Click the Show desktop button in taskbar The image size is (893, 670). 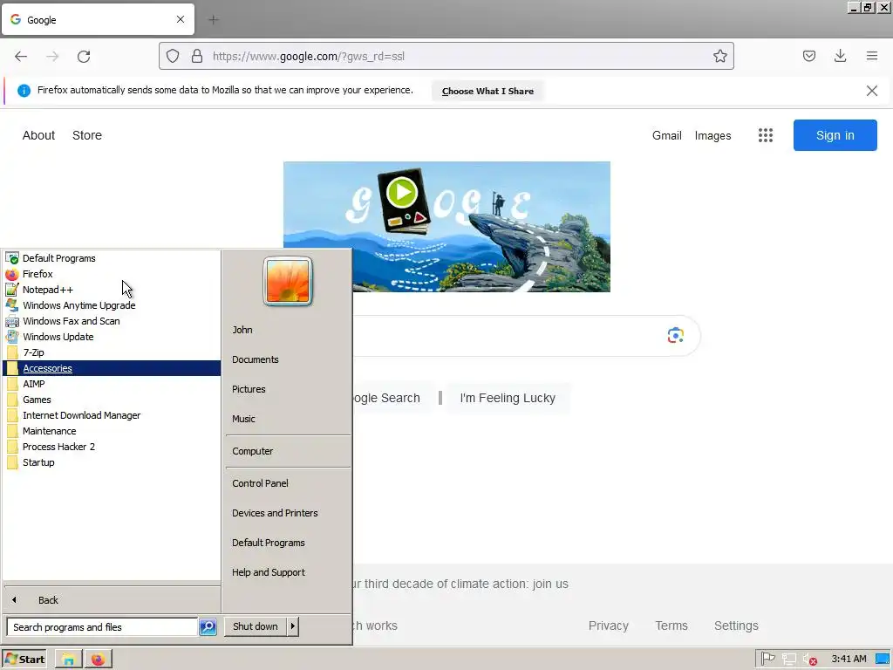883,660
